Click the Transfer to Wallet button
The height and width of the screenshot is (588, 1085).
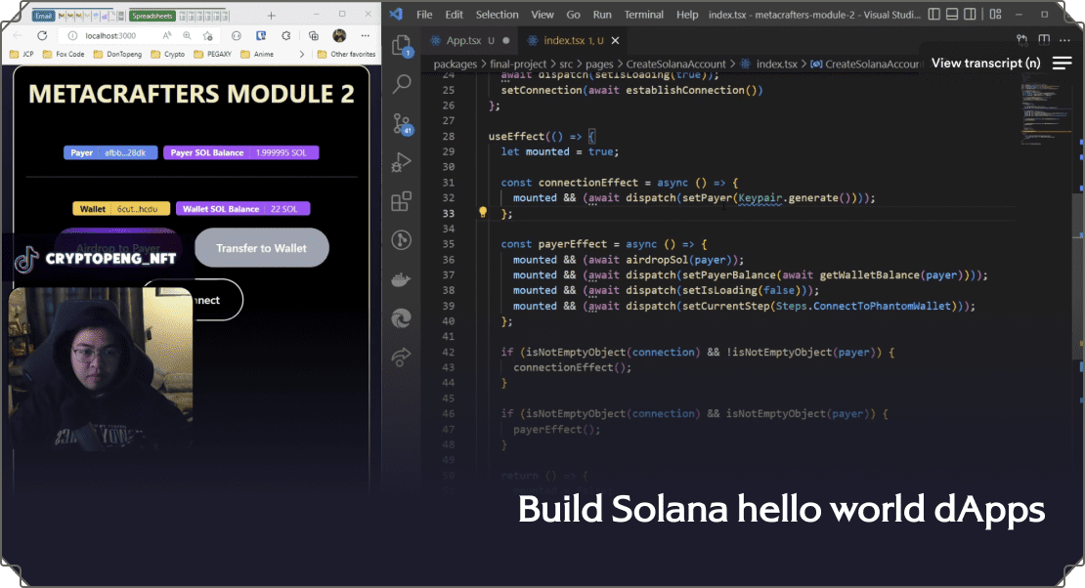click(261, 248)
